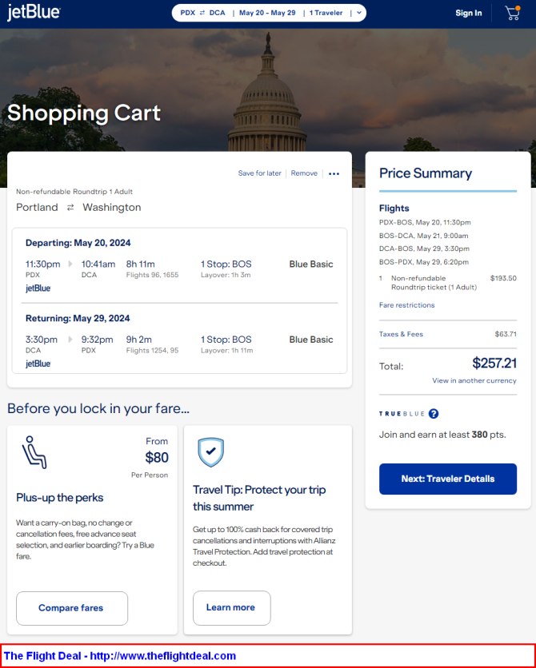Click 'Flights 96, 1655' text

pos(152,275)
